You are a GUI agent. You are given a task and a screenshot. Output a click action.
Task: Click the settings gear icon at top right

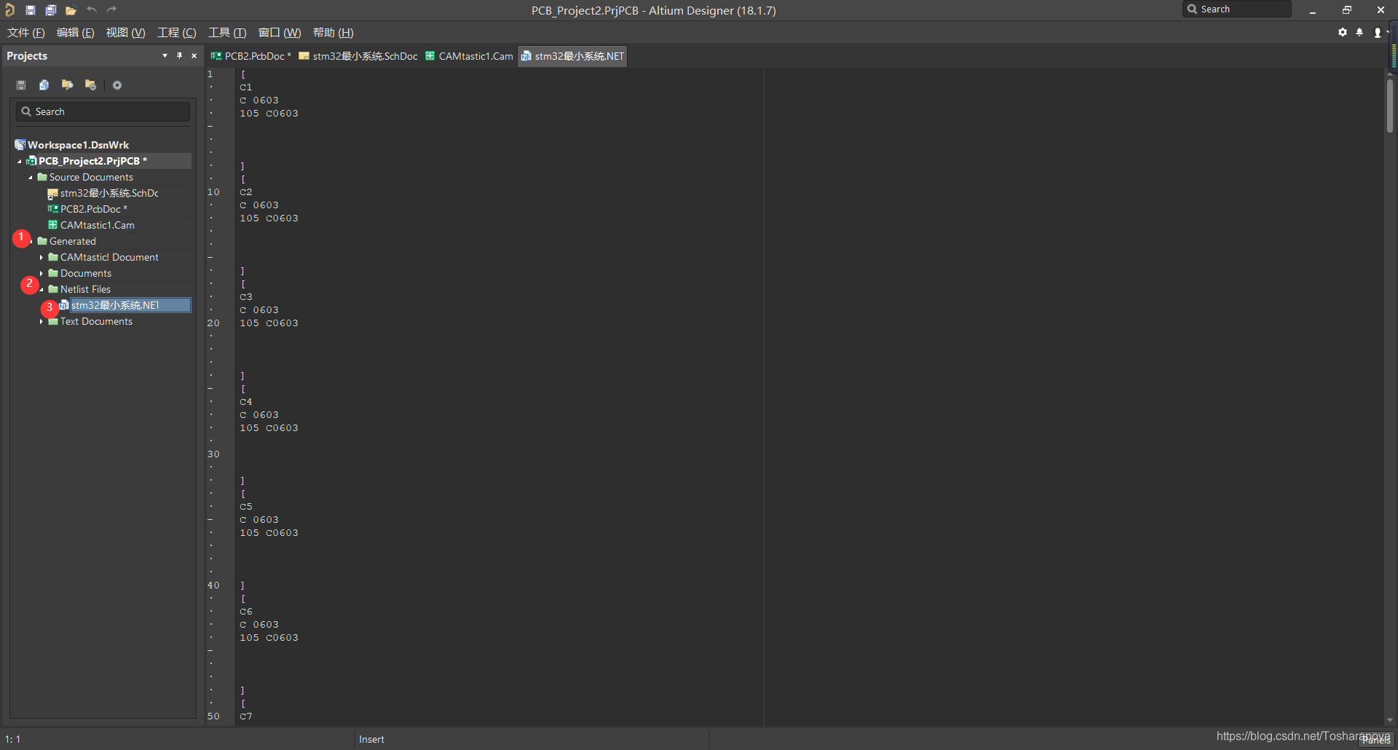[1343, 33]
